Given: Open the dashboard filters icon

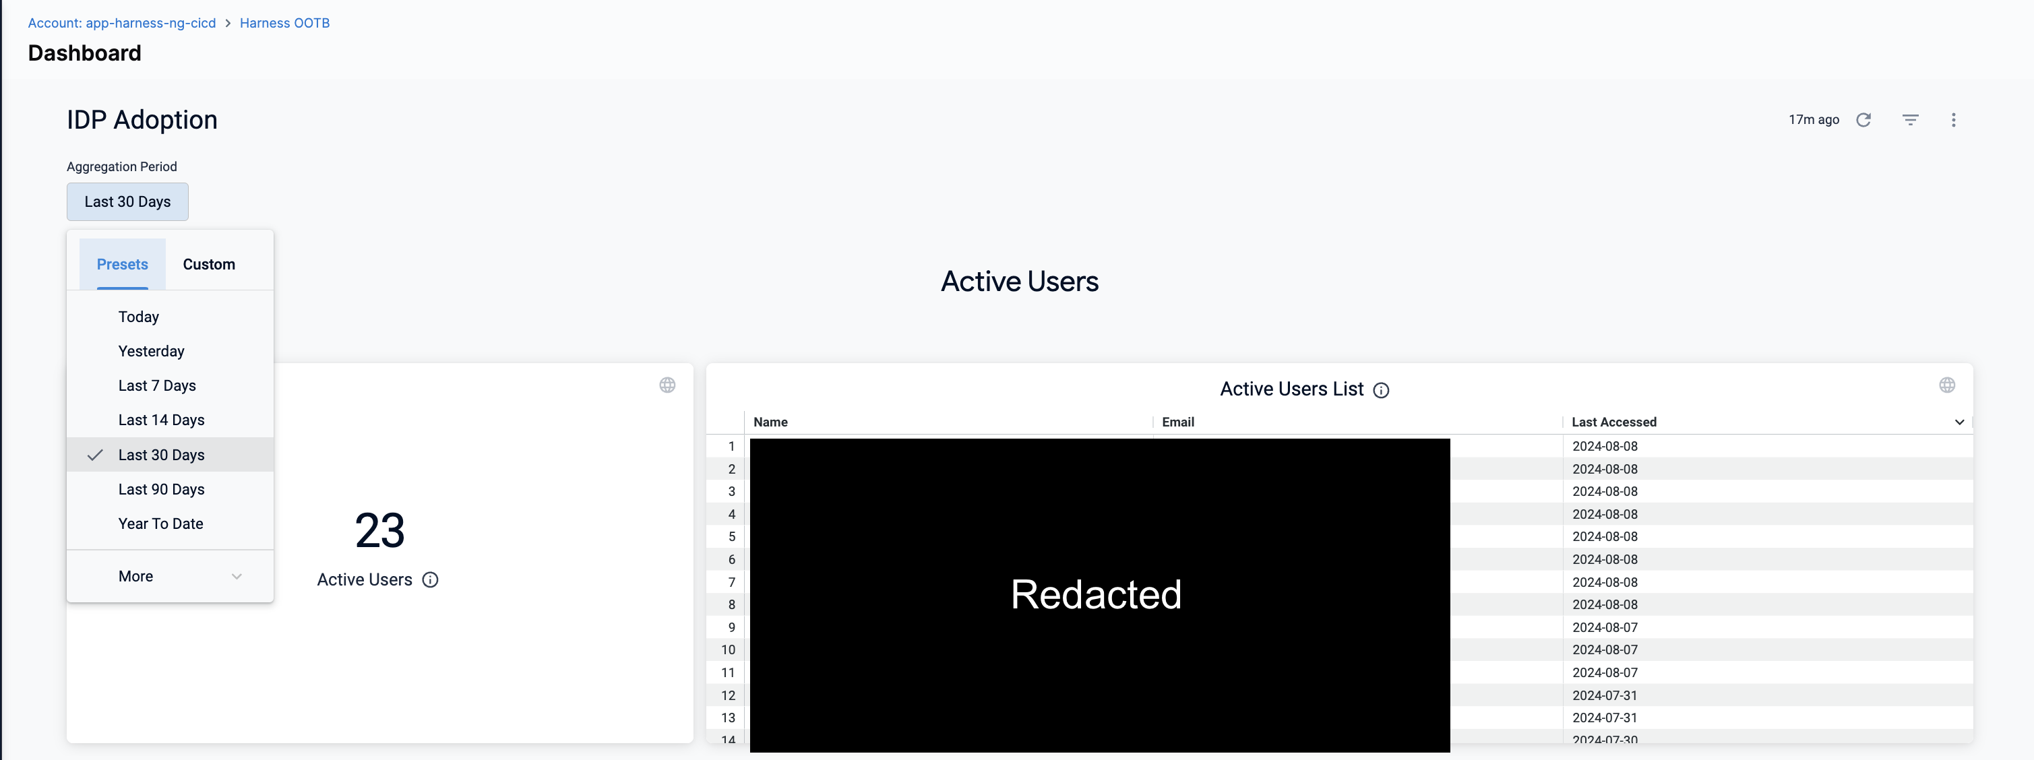Looking at the screenshot, I should (1910, 120).
